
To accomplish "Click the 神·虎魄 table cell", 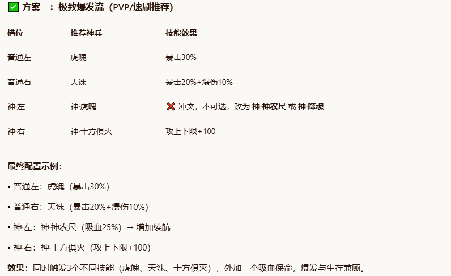I will point(83,106).
